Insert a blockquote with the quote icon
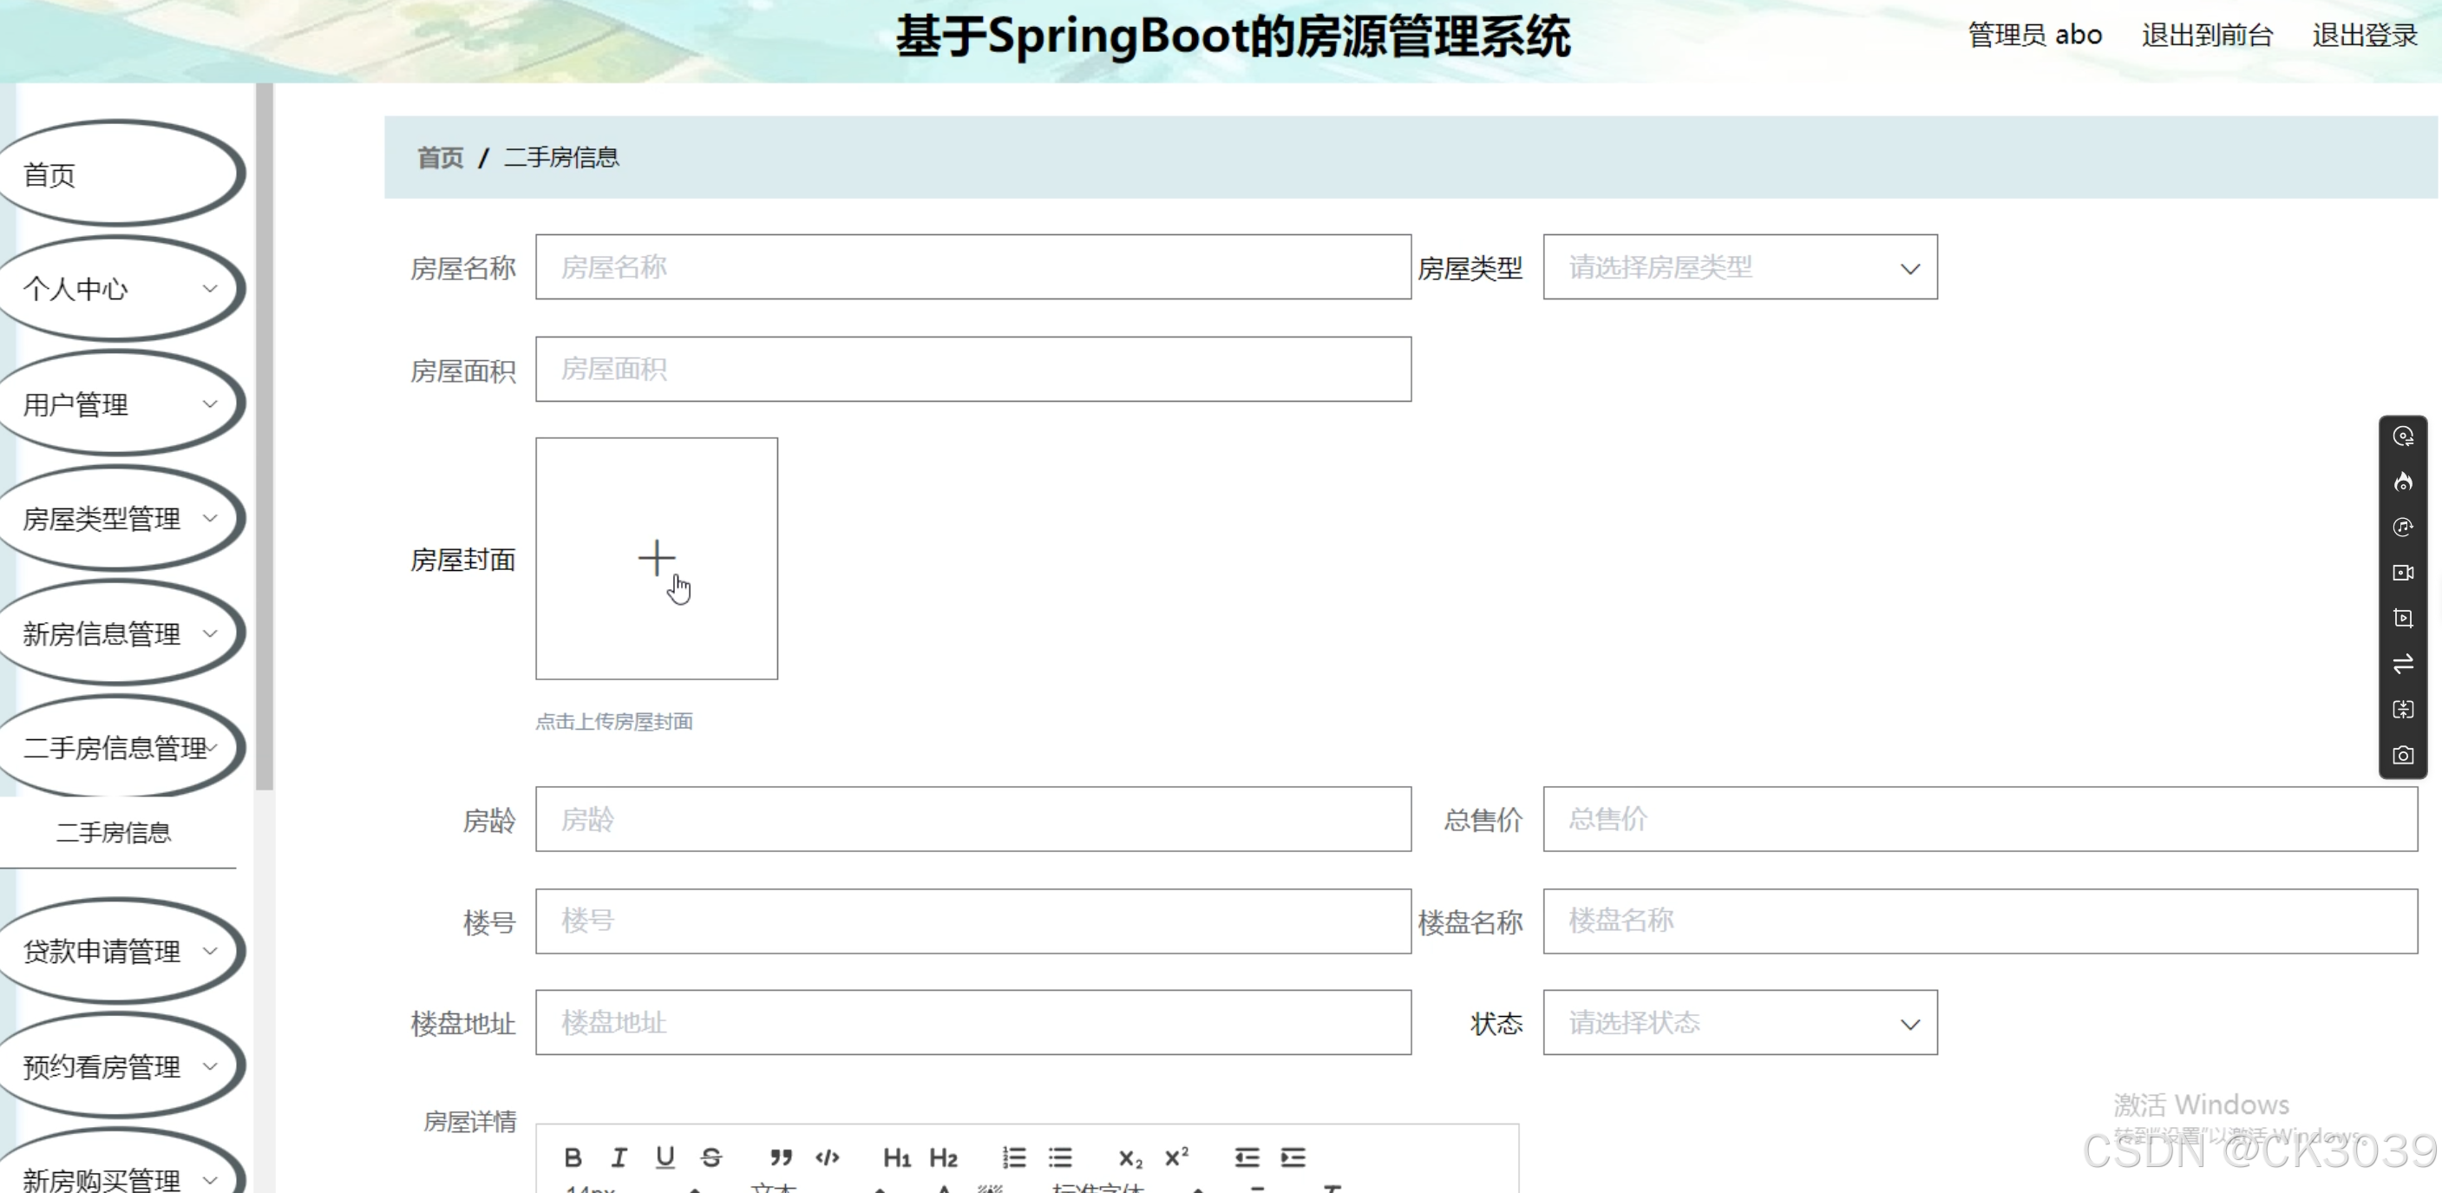This screenshot has width=2442, height=1193. [x=781, y=1157]
